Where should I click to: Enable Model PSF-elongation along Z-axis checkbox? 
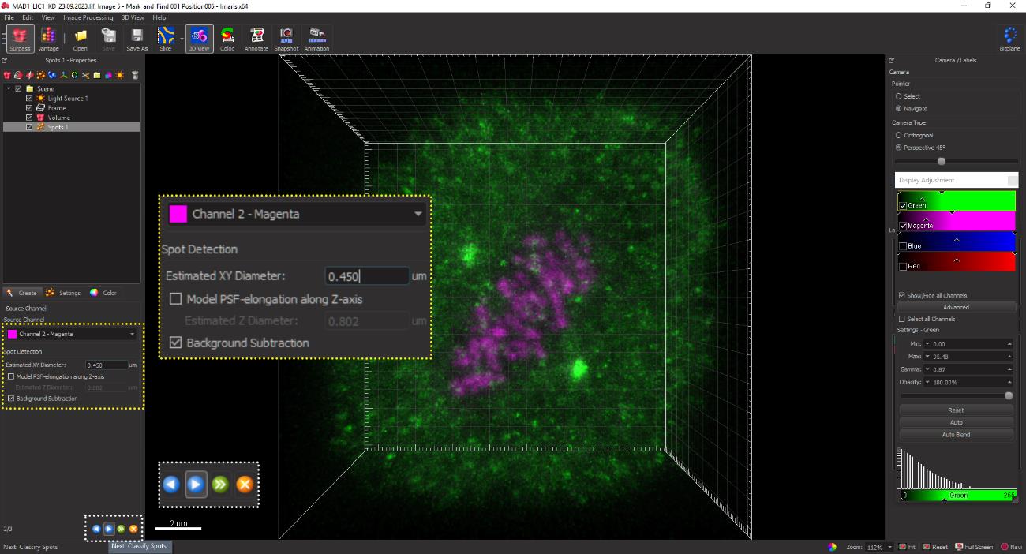11,376
